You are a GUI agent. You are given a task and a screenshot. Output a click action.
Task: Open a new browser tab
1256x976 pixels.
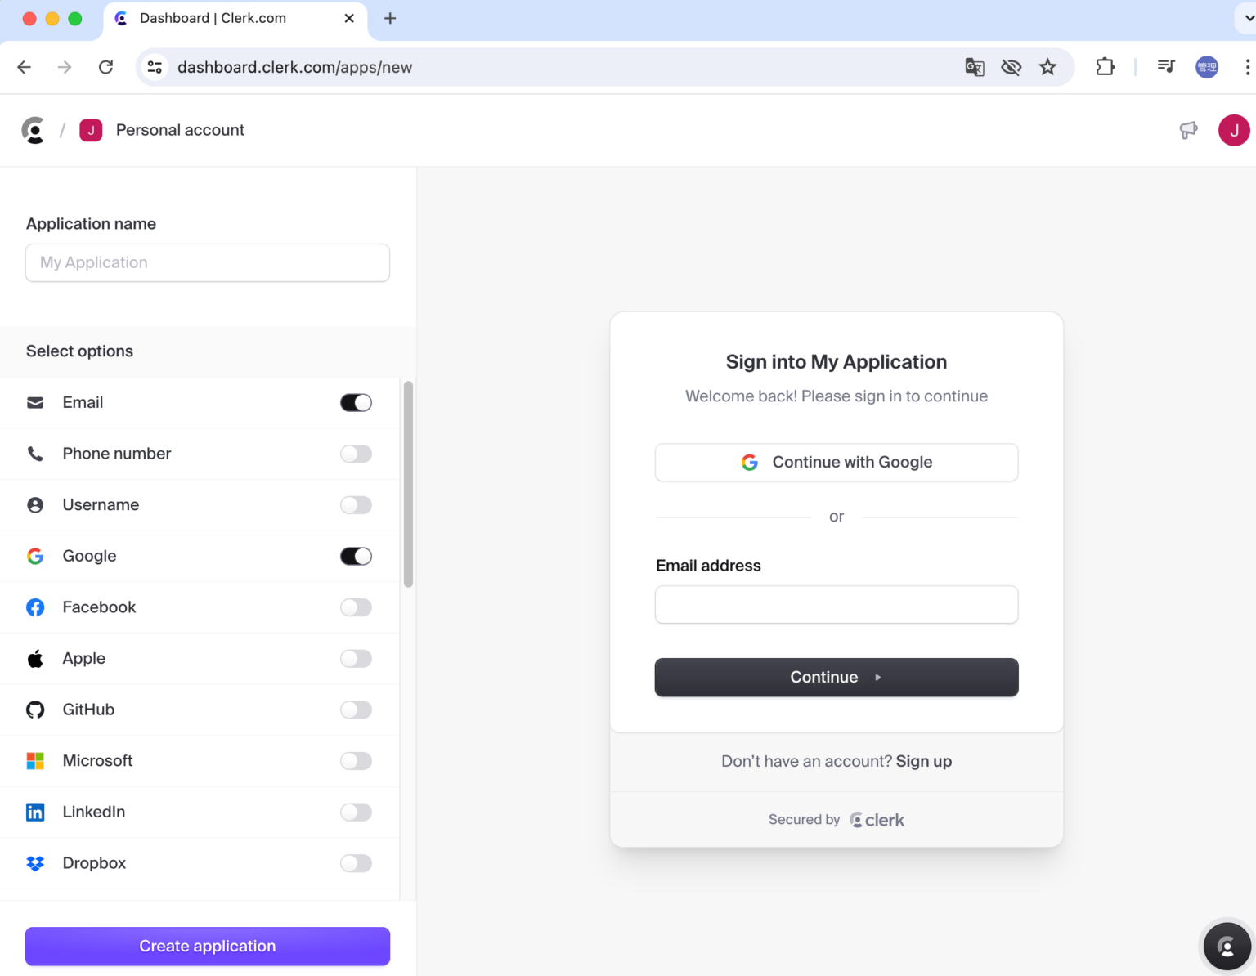(390, 18)
